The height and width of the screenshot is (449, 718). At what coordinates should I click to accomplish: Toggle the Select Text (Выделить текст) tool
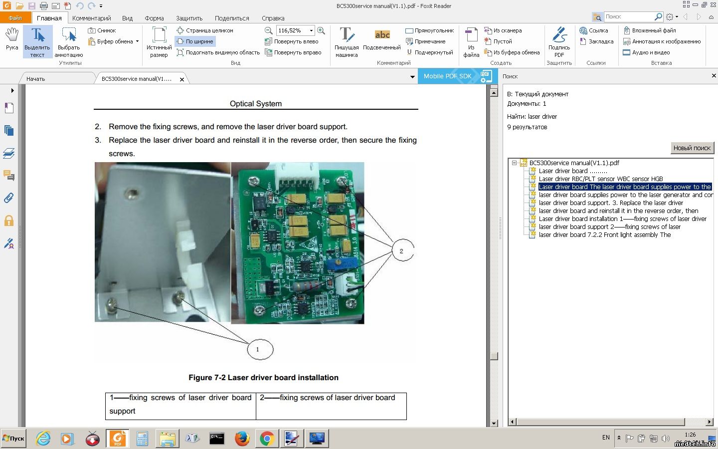point(37,42)
